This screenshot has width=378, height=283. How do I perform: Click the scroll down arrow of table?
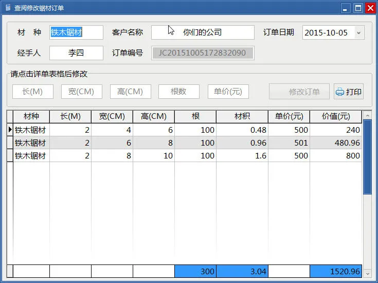pos(367,272)
